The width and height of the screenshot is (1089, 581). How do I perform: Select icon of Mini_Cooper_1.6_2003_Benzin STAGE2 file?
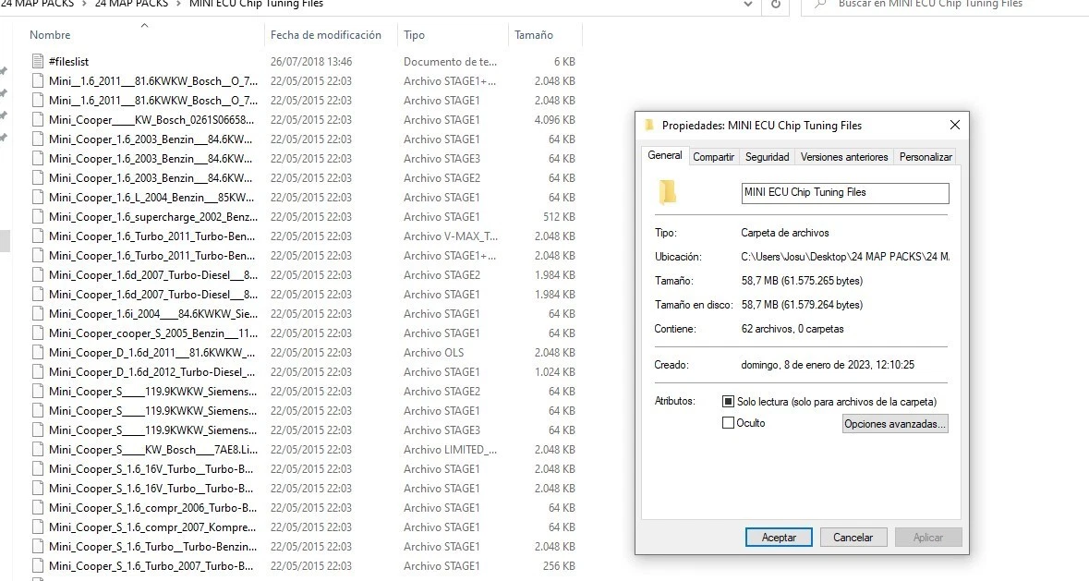pos(38,177)
